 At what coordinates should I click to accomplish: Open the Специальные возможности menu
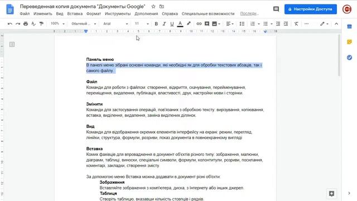208,13
